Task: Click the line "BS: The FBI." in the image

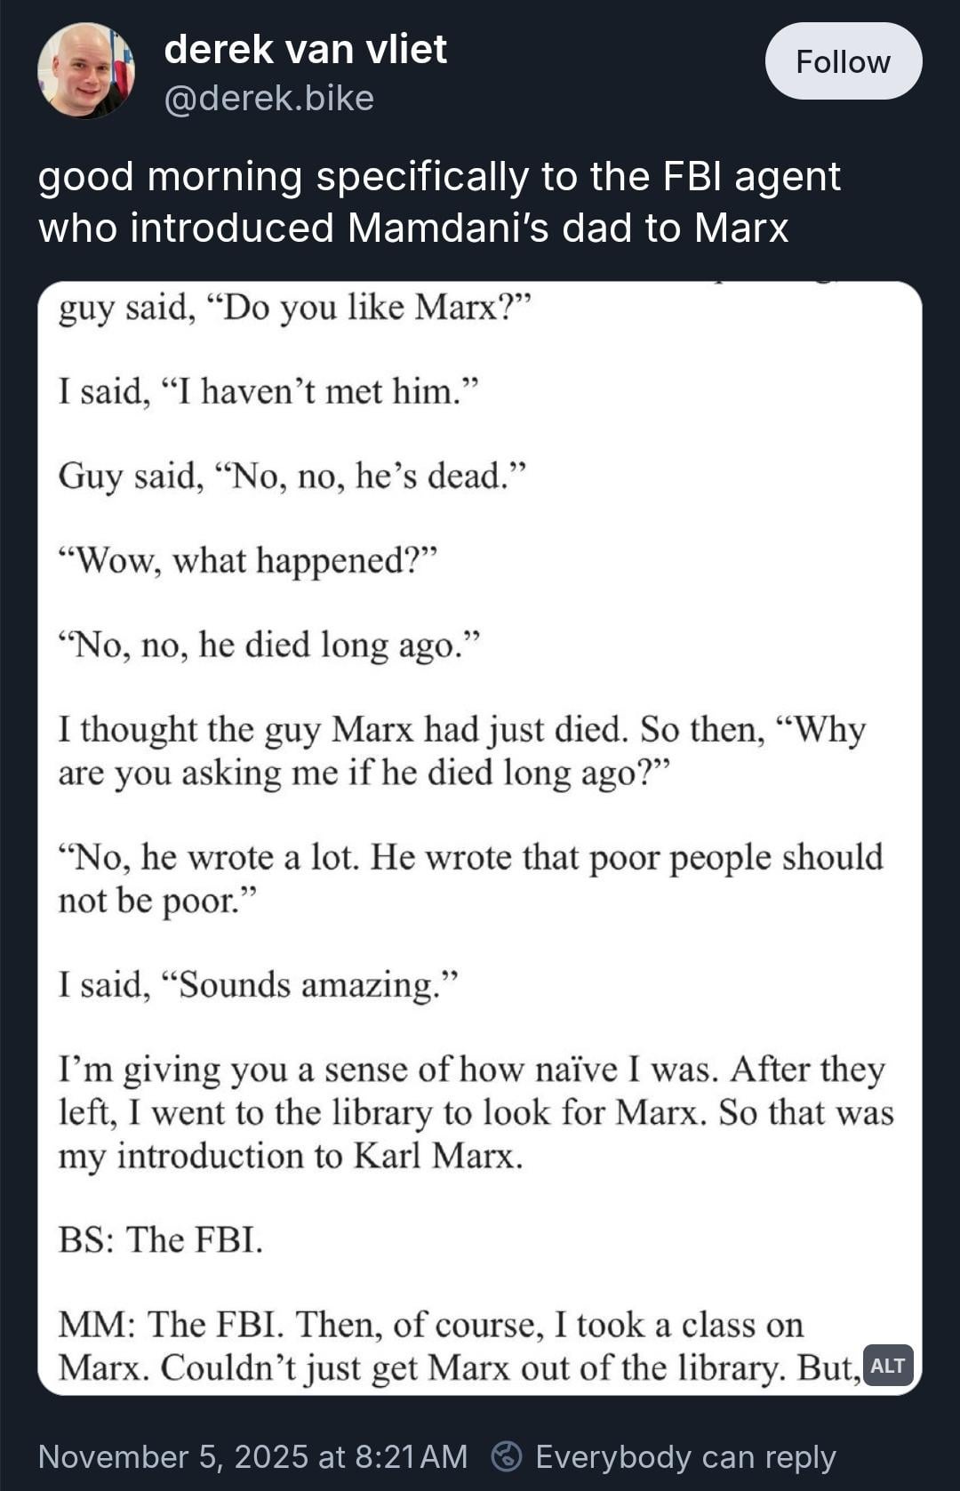Action: 161,1239
